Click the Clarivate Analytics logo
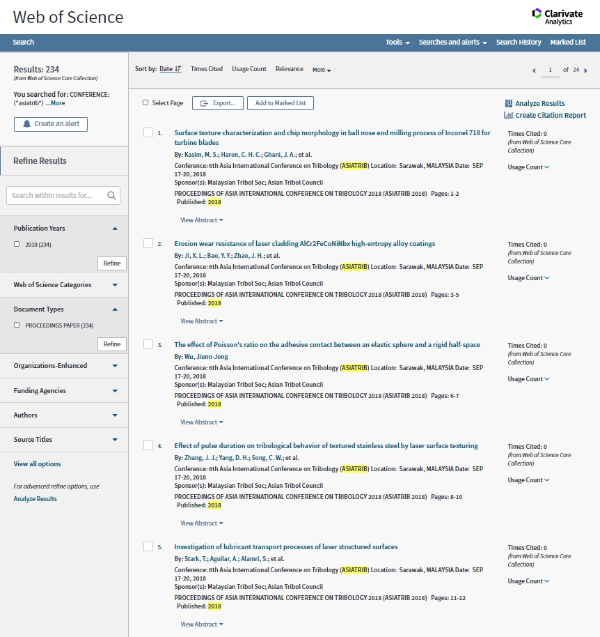The image size is (600, 637). pos(557,16)
